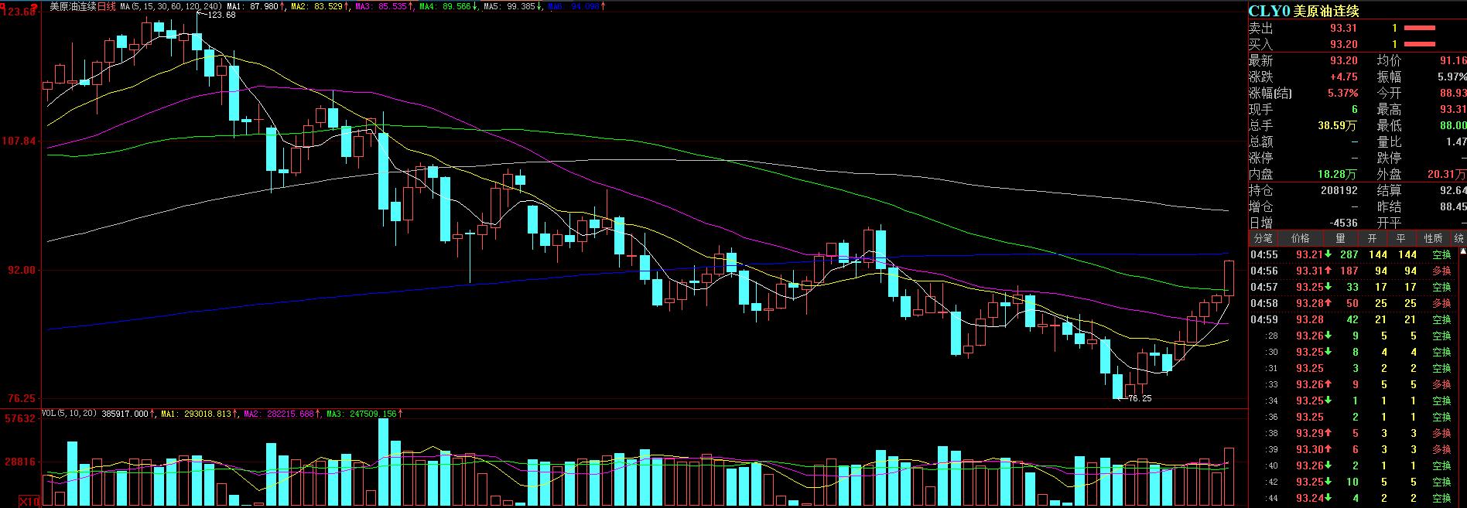The image size is (1467, 508).
Task: Click the 日线 period label in chart header
Action: (x=107, y=6)
